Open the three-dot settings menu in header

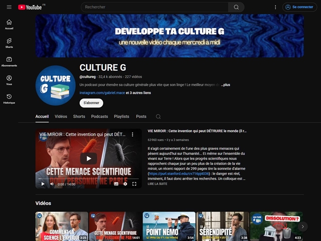(x=275, y=7)
